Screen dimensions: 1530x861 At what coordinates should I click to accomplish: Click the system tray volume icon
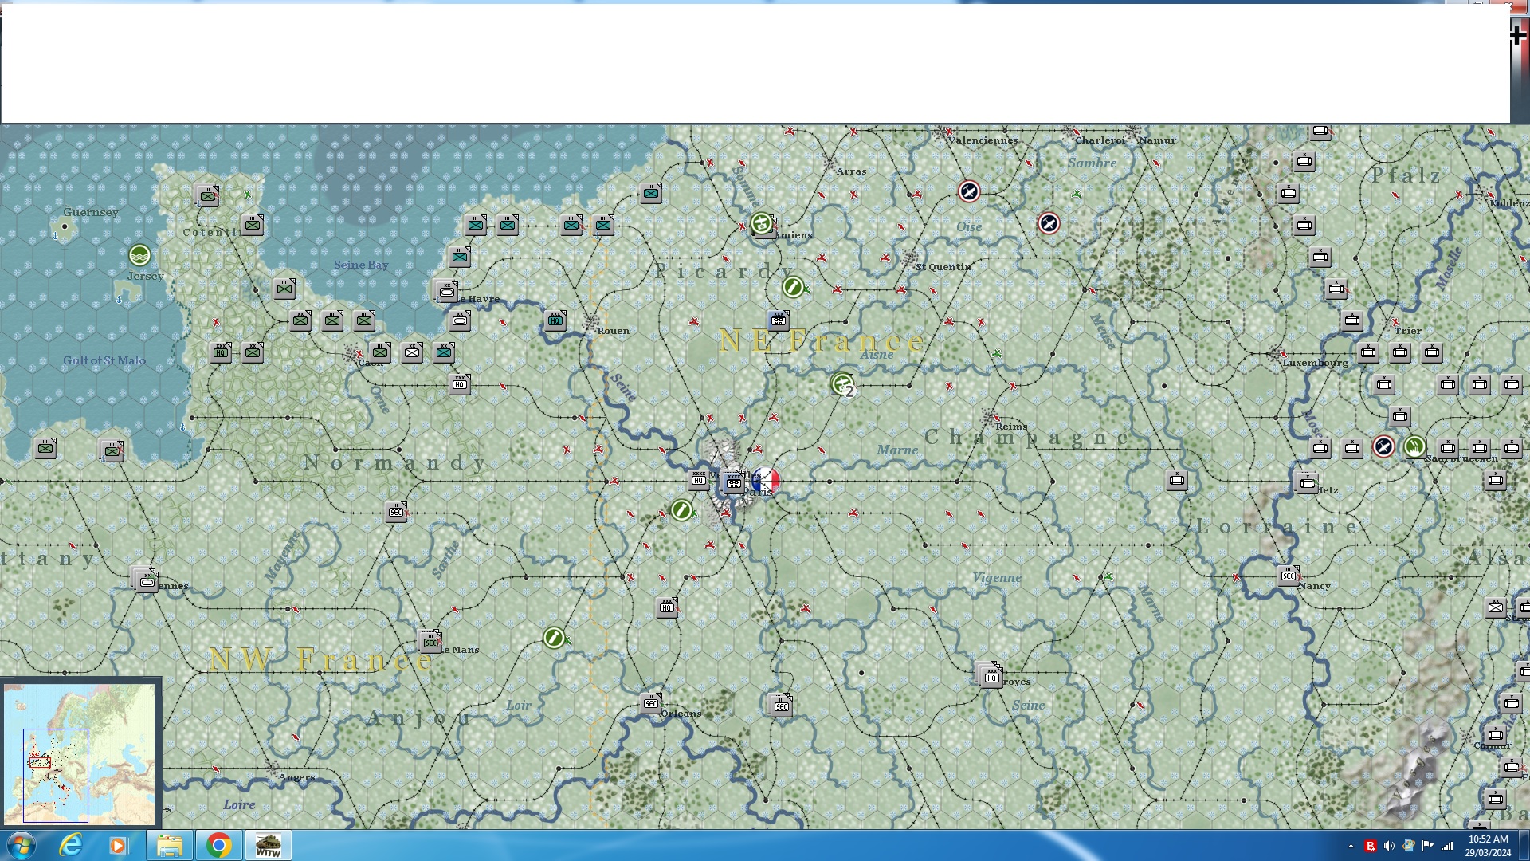1389,846
